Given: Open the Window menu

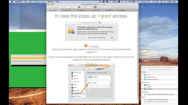Looking at the screenshot, I should click(x=50, y=2).
